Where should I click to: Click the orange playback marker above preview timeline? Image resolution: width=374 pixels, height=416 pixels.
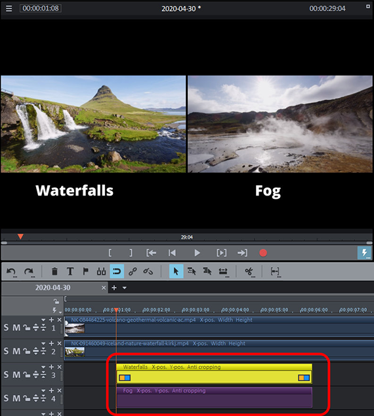[x=20, y=236]
